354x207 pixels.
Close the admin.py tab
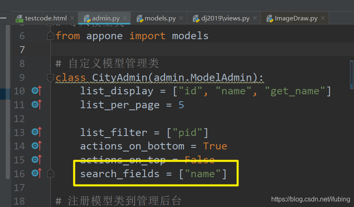tap(125, 18)
